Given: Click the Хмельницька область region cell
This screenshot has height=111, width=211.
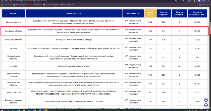Looking at the screenshot, I should point(14,57).
